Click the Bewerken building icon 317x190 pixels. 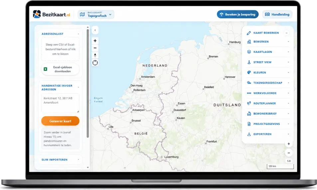249,42
